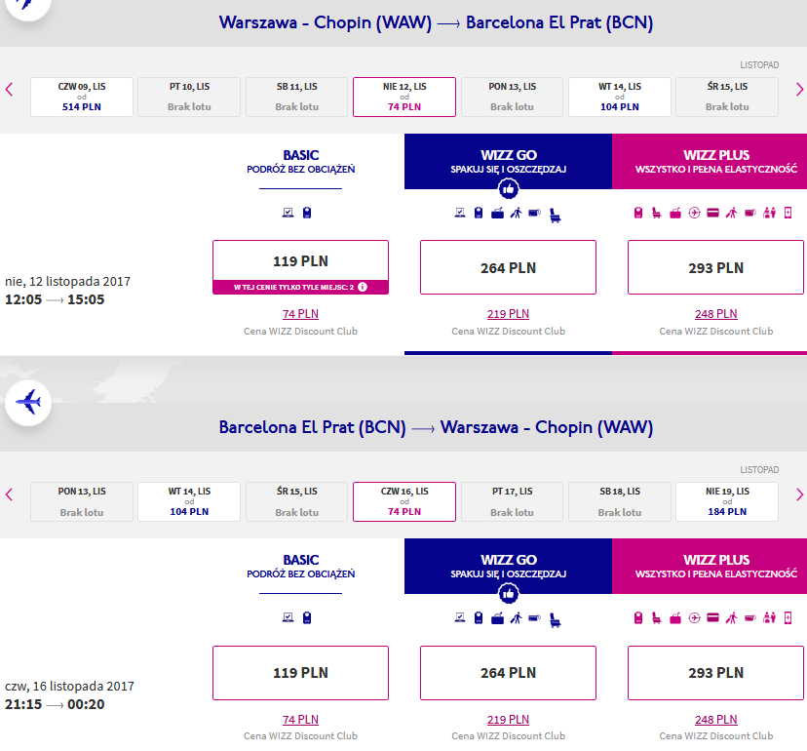Click the outbound WIZZ PLUS flight change plane-circle icon

point(694,213)
